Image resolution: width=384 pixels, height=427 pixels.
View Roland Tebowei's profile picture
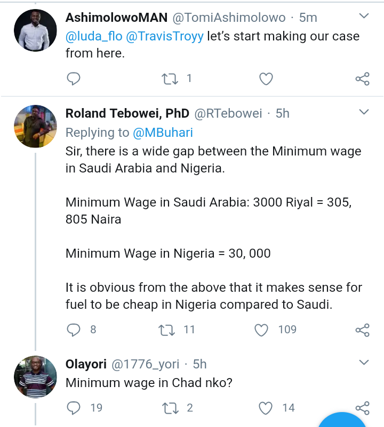coord(35,126)
